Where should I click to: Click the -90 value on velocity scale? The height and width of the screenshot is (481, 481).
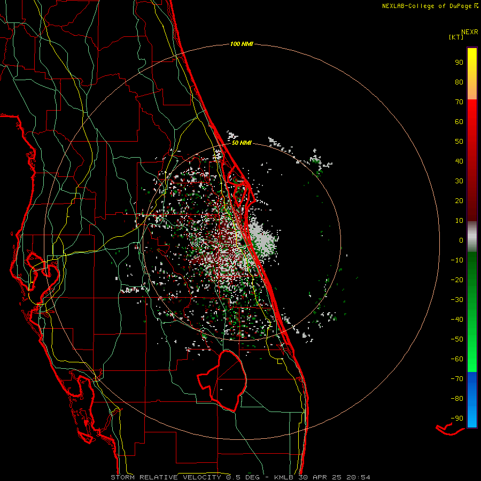pyautogui.click(x=457, y=418)
